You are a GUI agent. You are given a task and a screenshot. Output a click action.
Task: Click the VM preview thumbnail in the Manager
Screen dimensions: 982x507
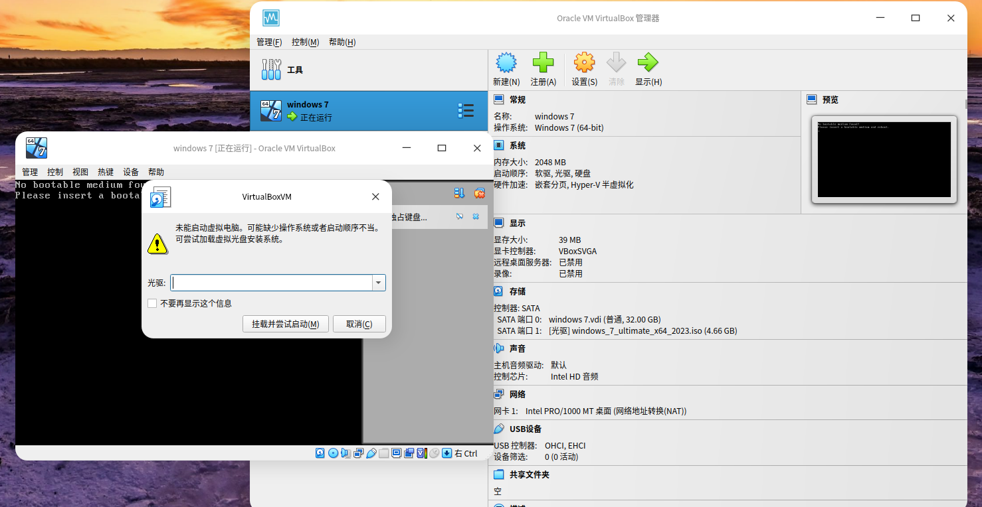point(884,159)
